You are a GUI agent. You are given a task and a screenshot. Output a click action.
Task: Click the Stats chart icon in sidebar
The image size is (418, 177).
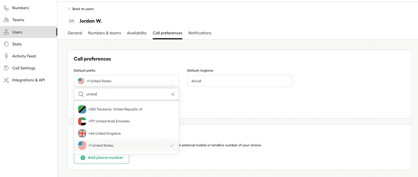point(6,44)
